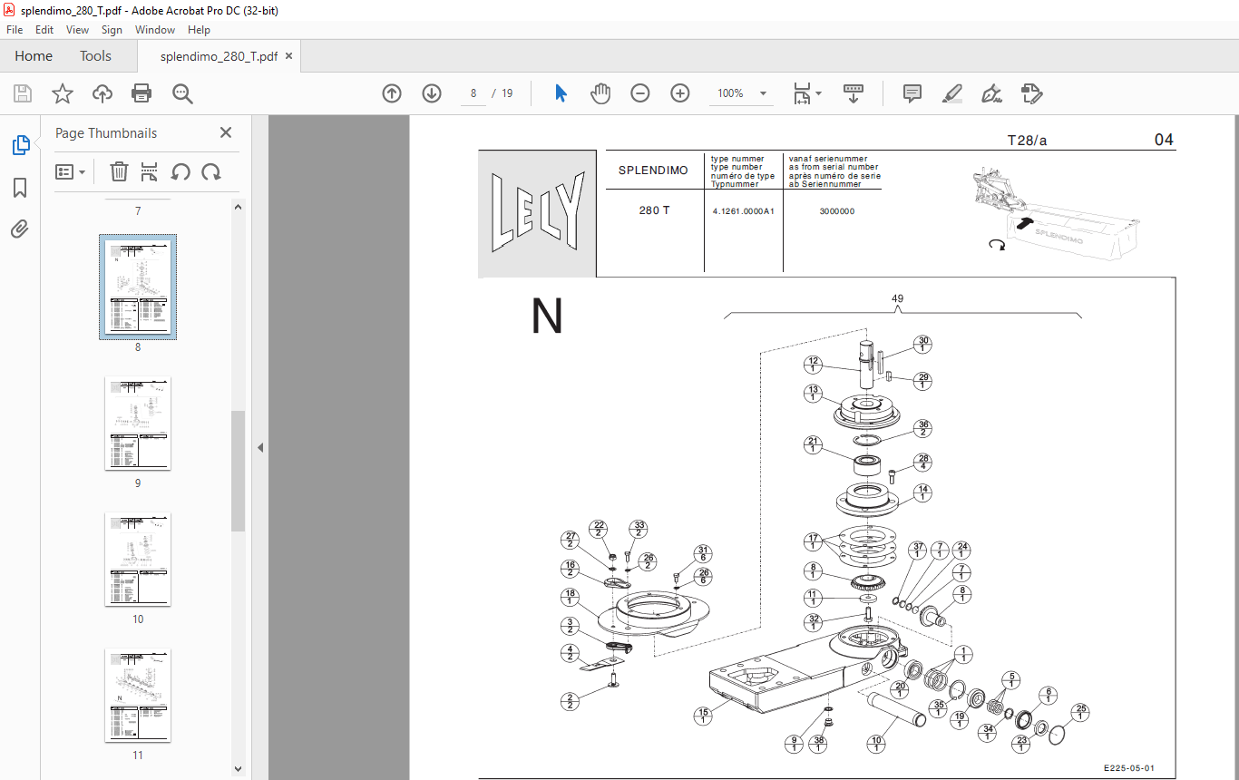This screenshot has height=780, width=1239.
Task: Activate the hand pan tool
Action: [x=600, y=93]
